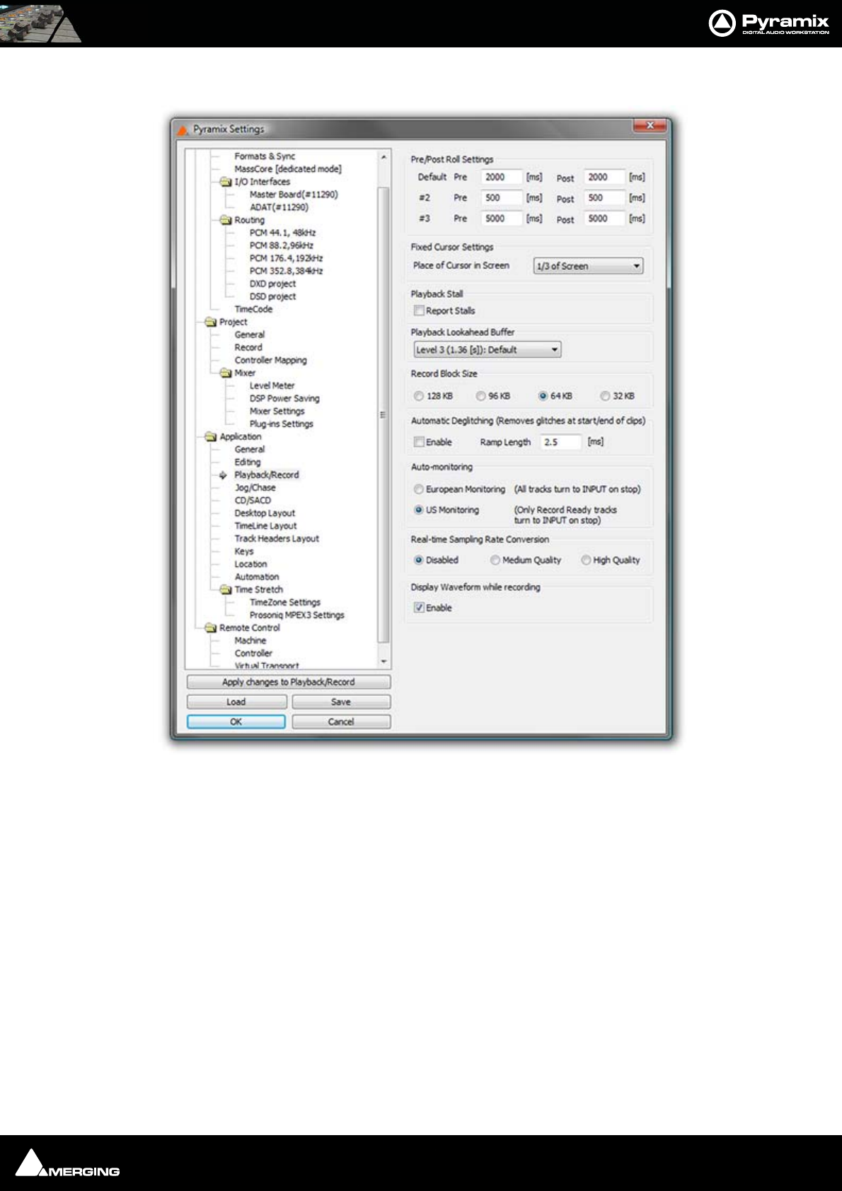Close the Pyramix Settings dialog
The height and width of the screenshot is (1191, 842).
pos(650,126)
